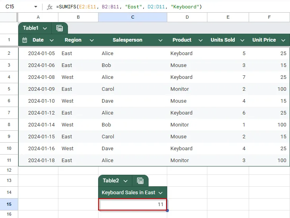Click Units Sold cell 1 in row 8
Viewport: 290px width, 218px height.
228,125
